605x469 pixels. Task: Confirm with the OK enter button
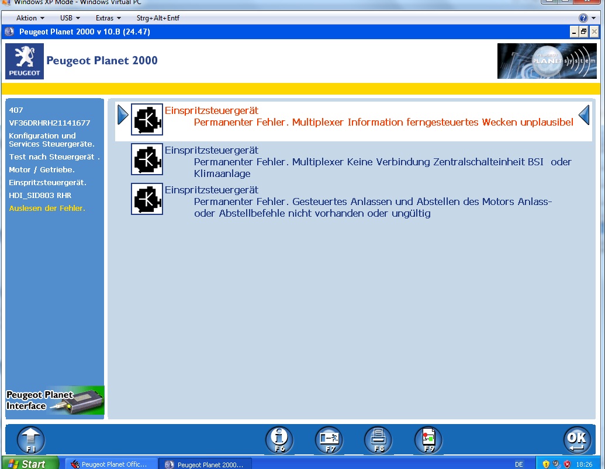coord(576,440)
